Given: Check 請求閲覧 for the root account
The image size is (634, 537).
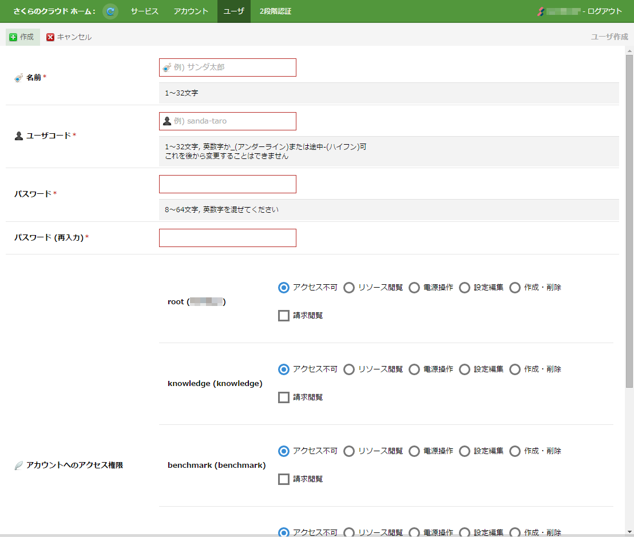Looking at the screenshot, I should (284, 316).
